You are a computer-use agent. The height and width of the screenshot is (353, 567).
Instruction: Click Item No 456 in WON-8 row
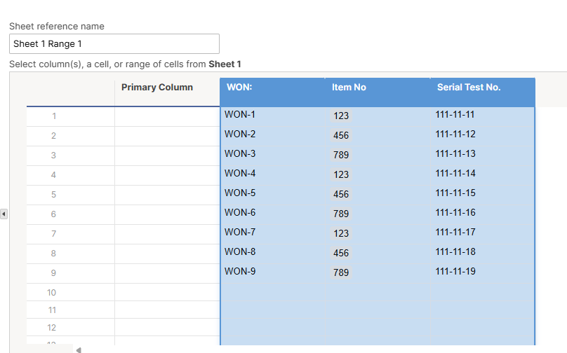click(341, 253)
